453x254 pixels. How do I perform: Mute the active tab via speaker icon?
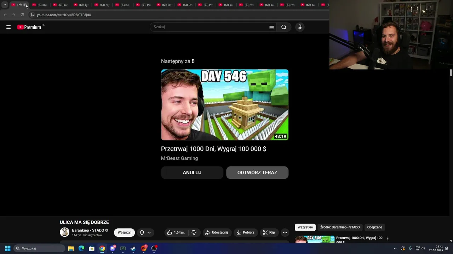point(20,5)
